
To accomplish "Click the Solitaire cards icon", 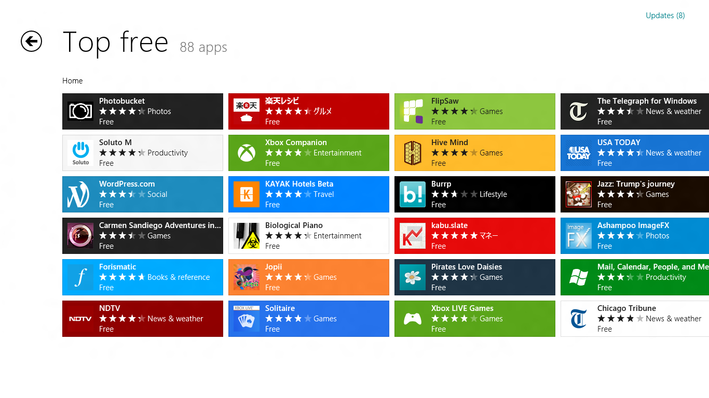I will [x=247, y=319].
